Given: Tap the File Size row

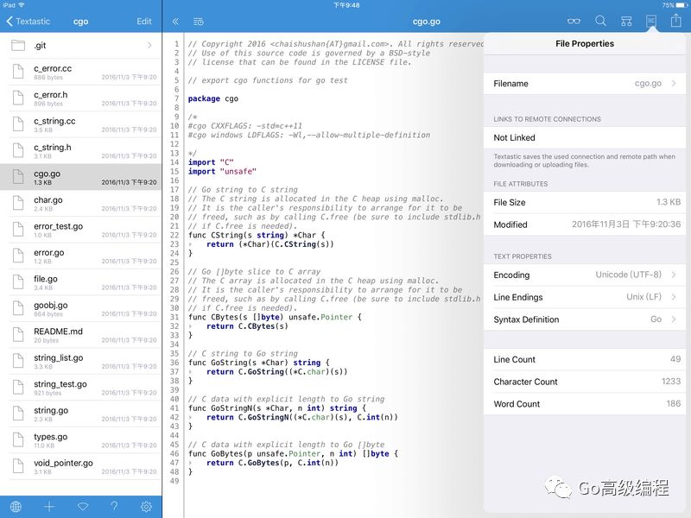Looking at the screenshot, I should click(x=585, y=203).
